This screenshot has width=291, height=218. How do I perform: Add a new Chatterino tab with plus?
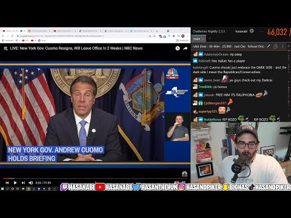(210, 38)
